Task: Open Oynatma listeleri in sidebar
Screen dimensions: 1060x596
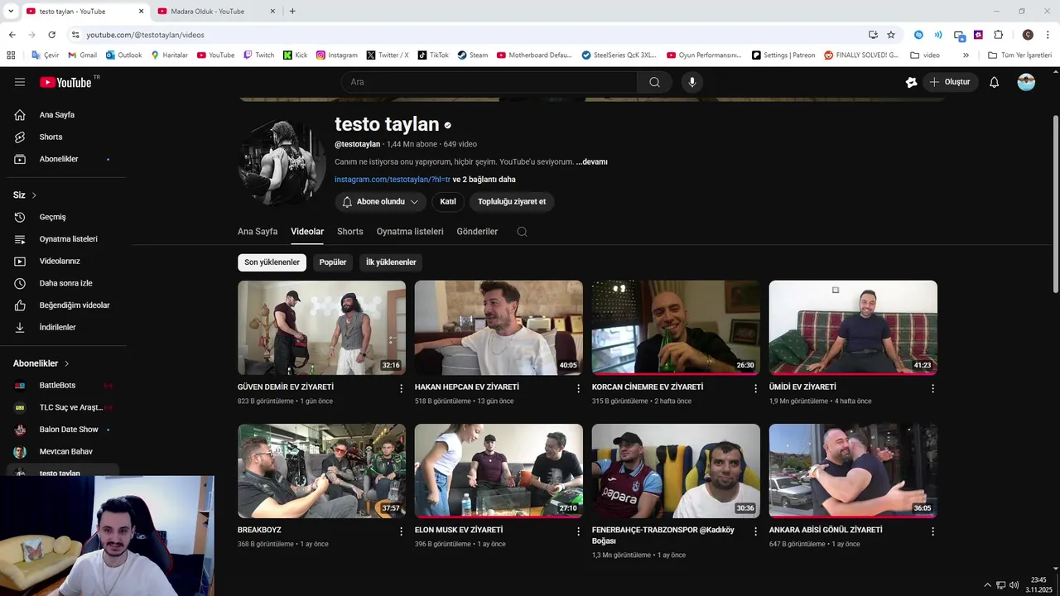Action: 66,239
